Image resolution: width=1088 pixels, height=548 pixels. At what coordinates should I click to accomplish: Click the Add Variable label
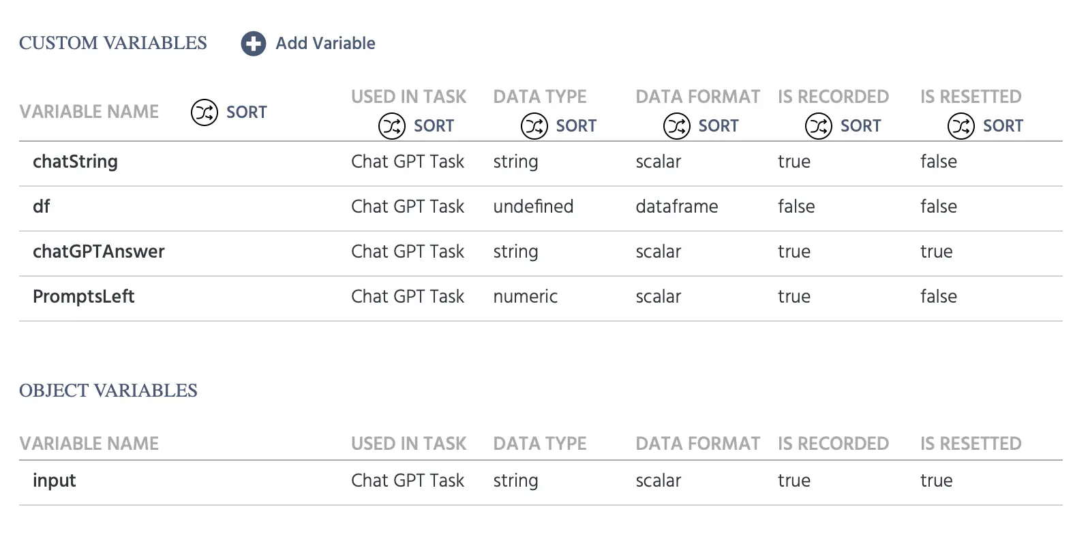[325, 44]
